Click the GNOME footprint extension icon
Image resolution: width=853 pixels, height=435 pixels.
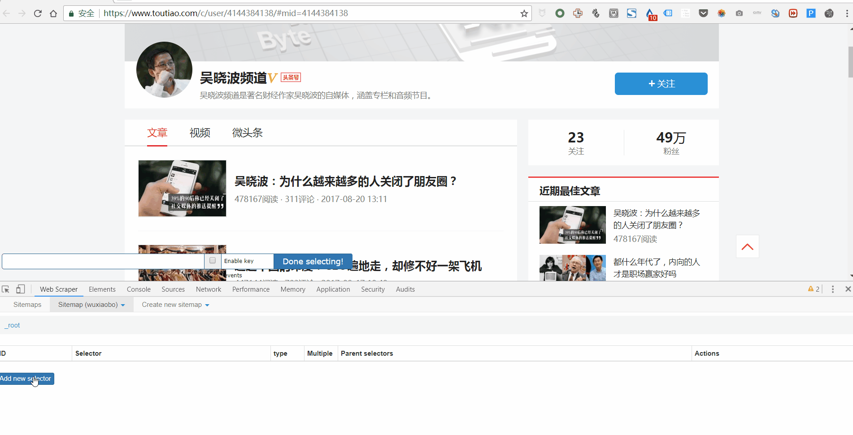596,13
